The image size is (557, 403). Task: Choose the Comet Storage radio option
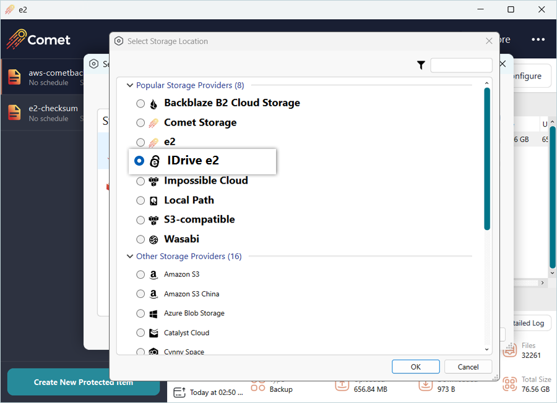coord(140,123)
